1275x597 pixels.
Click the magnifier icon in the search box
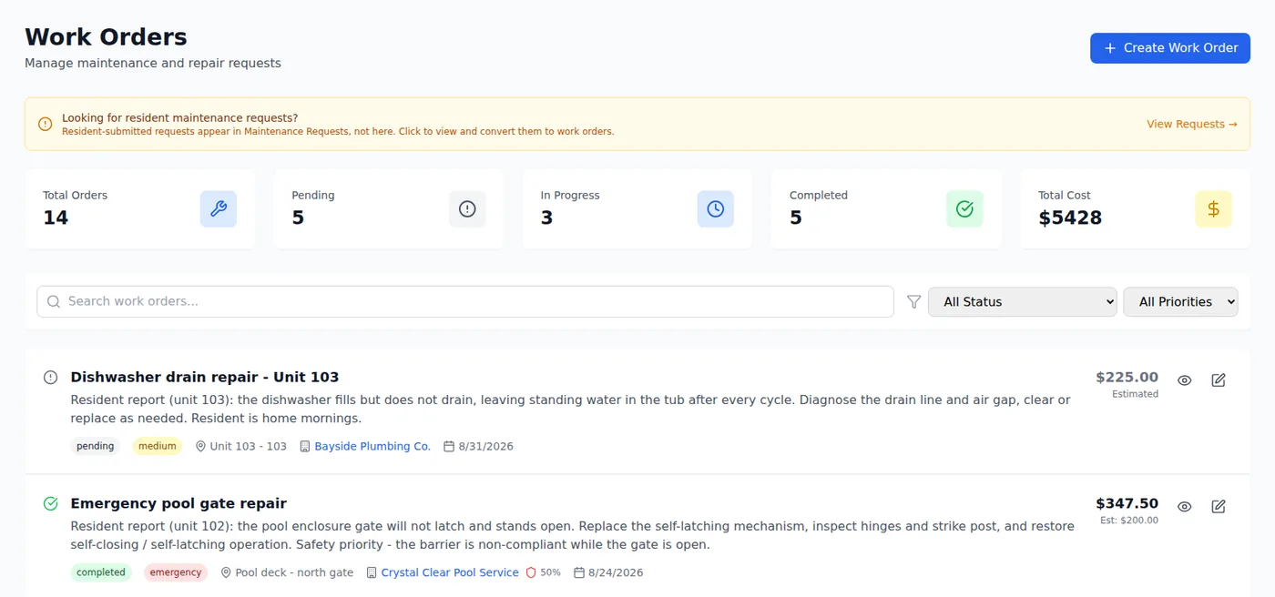54,301
